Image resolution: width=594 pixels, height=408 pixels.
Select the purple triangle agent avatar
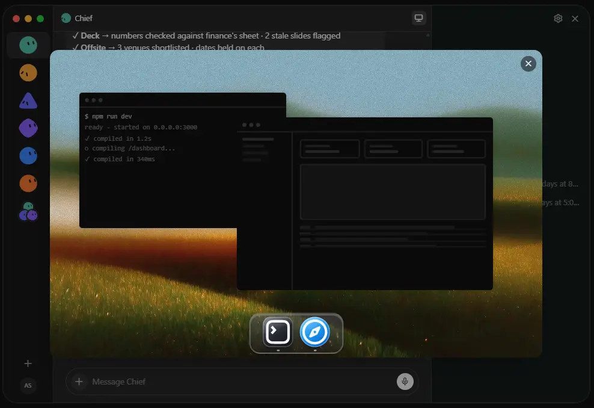click(28, 101)
